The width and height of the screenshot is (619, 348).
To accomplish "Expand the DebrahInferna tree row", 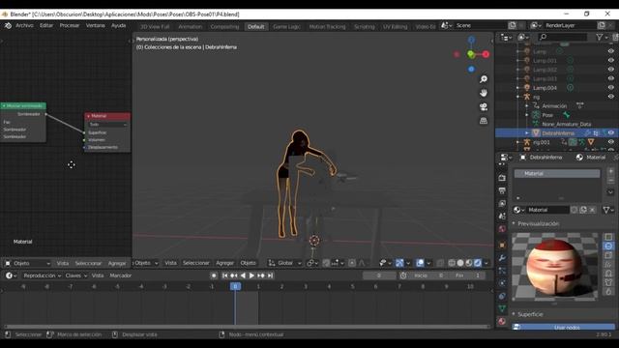I will pyautogui.click(x=526, y=133).
